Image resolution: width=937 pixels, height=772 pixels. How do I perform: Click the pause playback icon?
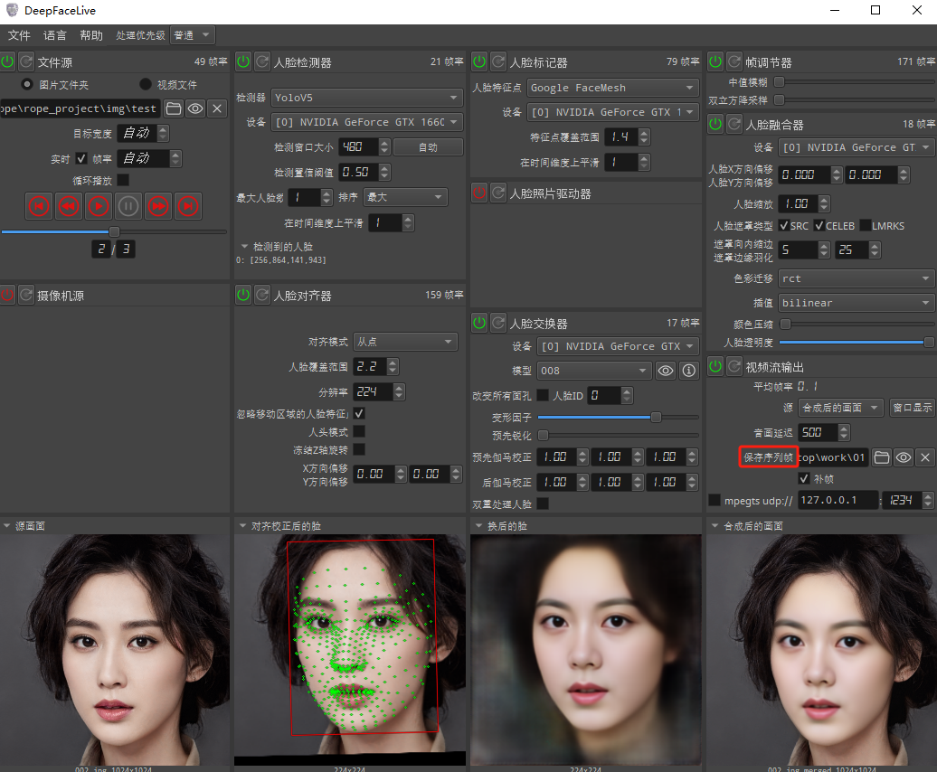(x=128, y=206)
